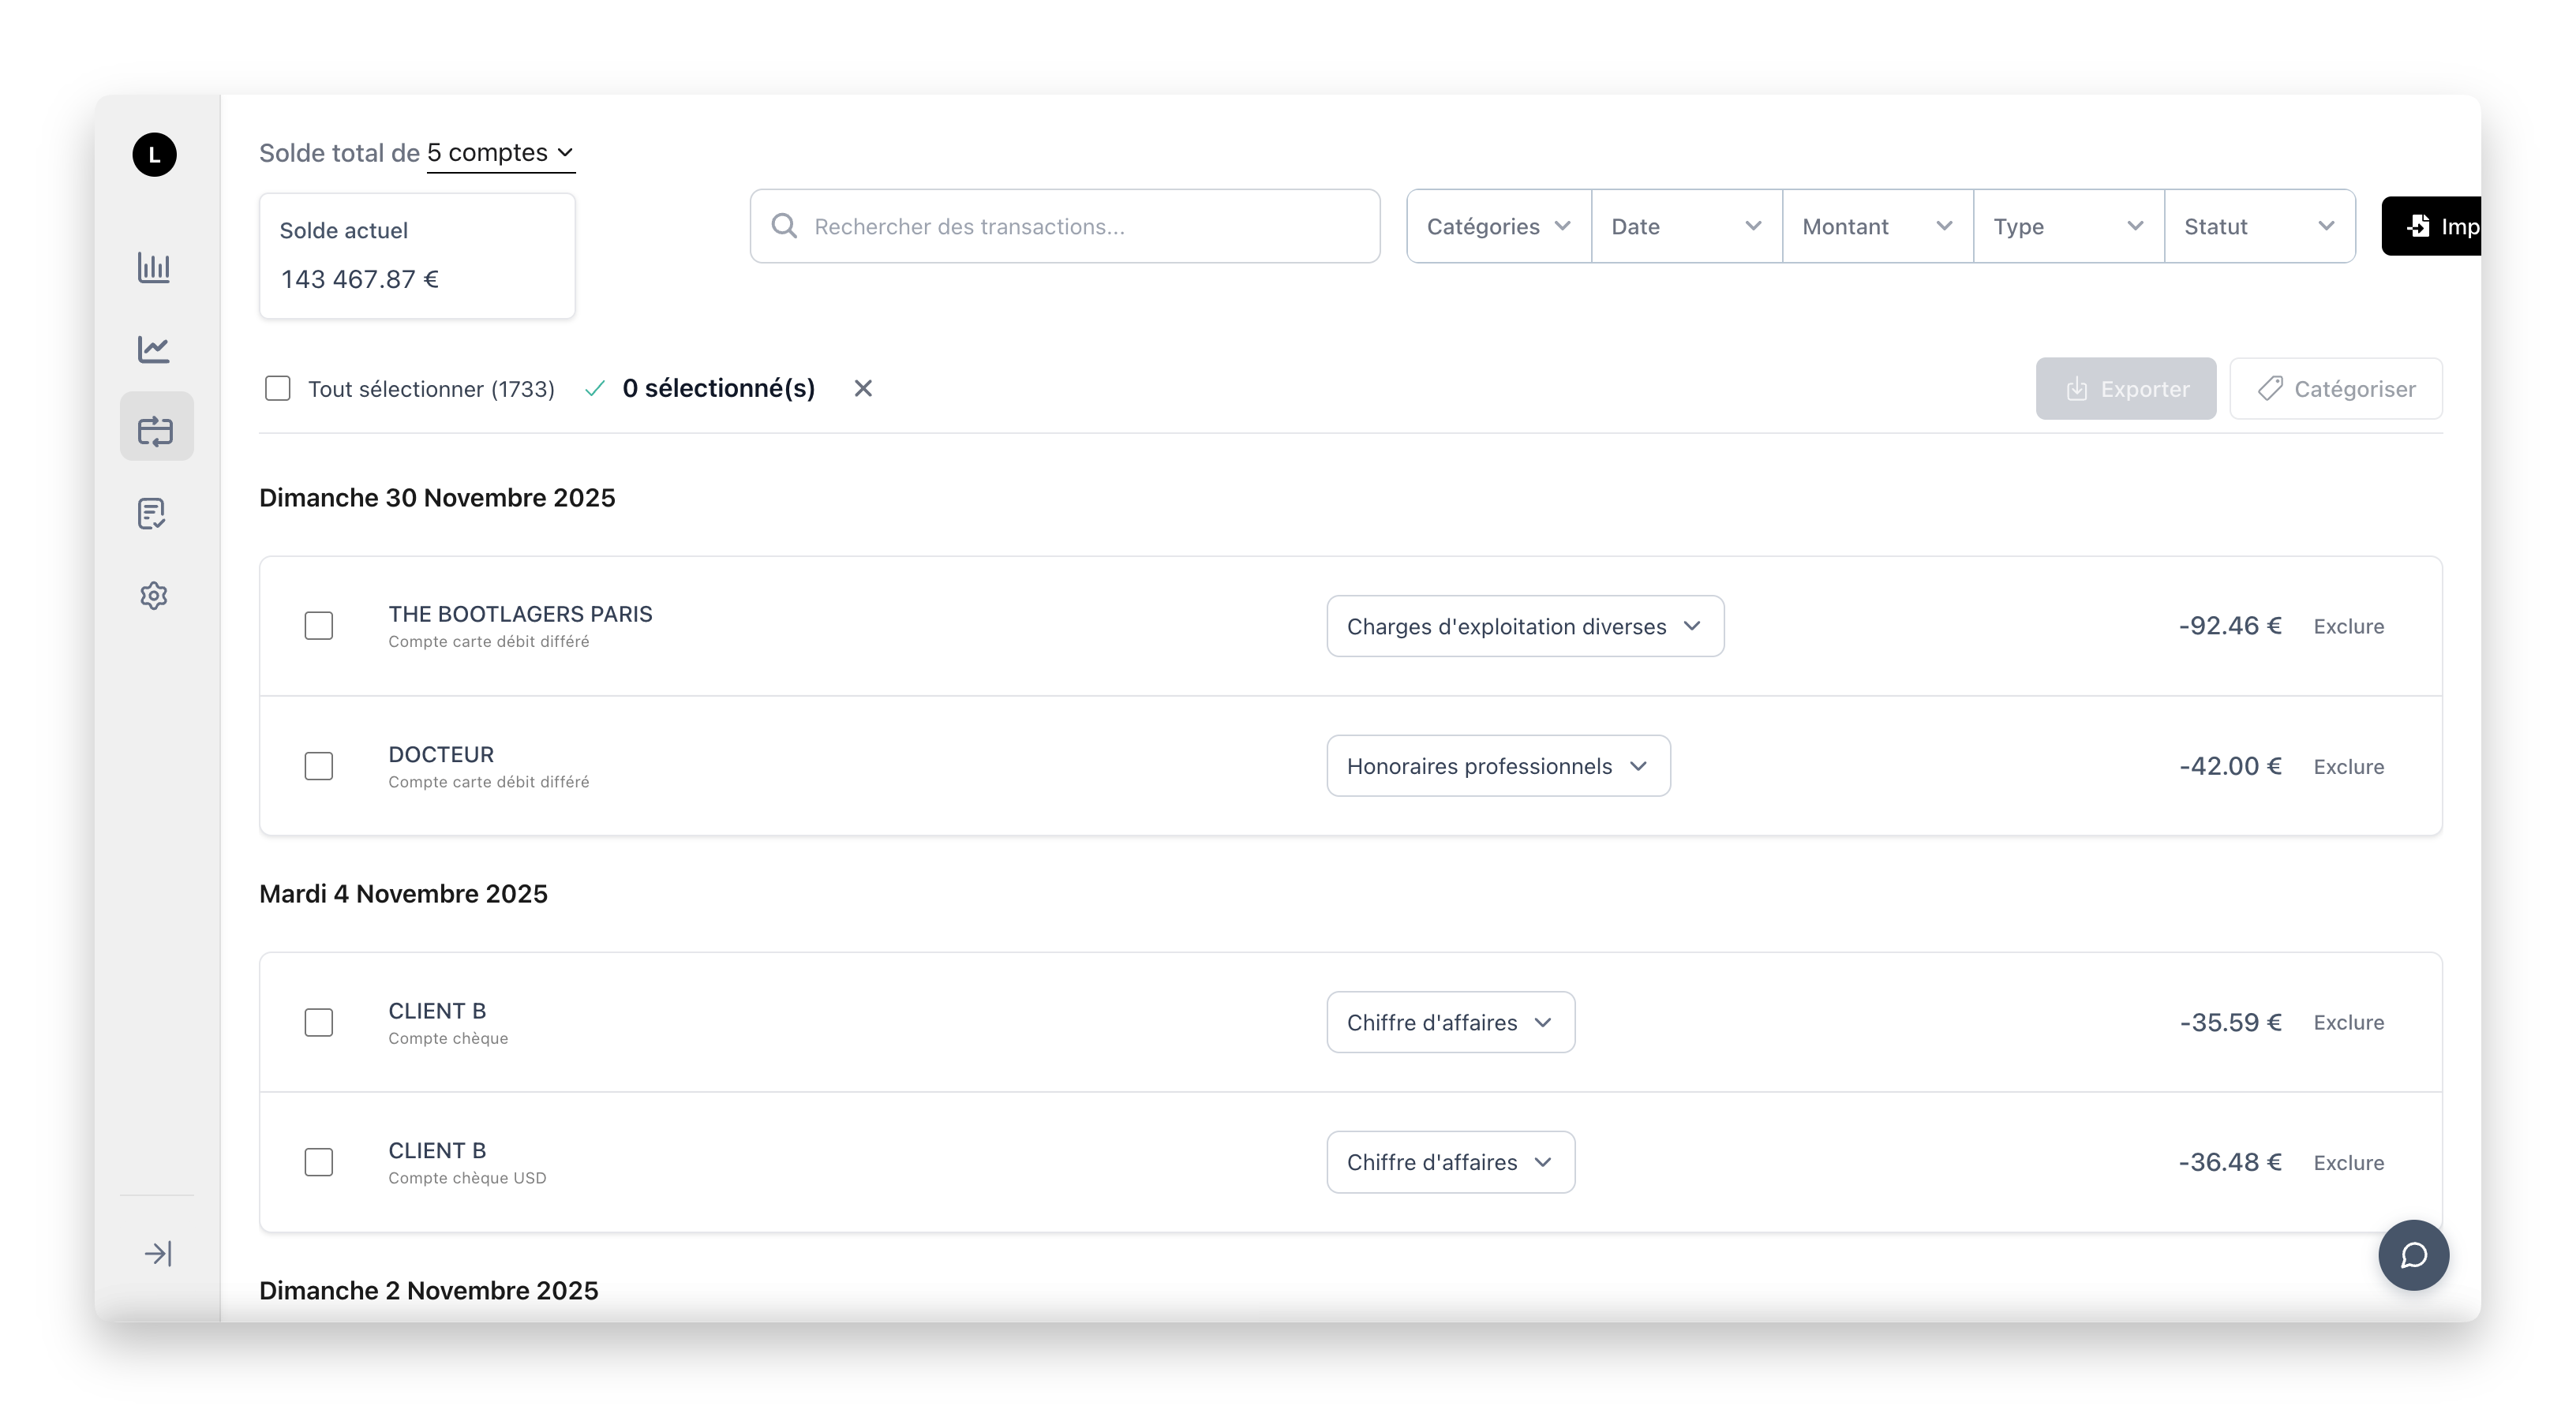
Task: Open the bar chart dashboard in sidebar
Action: click(x=155, y=268)
